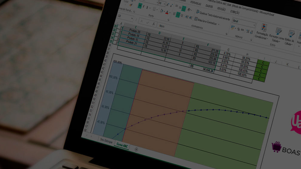Click the formula bar cancel X icon
The image size is (301, 169).
pos(142,21)
